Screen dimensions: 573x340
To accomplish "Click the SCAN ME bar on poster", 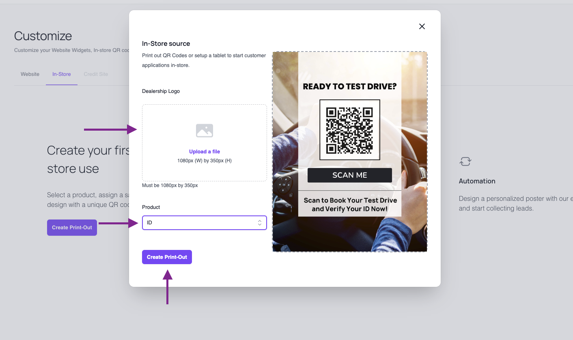I will click(x=350, y=175).
